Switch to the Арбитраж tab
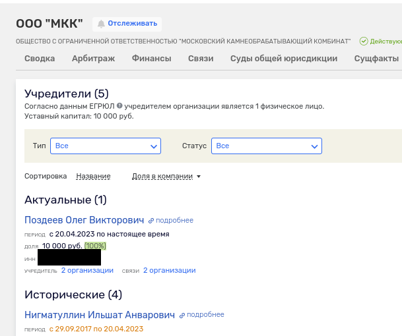 93,59
